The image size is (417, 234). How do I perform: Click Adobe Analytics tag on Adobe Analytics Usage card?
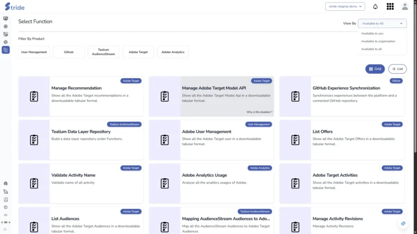[x=260, y=168]
